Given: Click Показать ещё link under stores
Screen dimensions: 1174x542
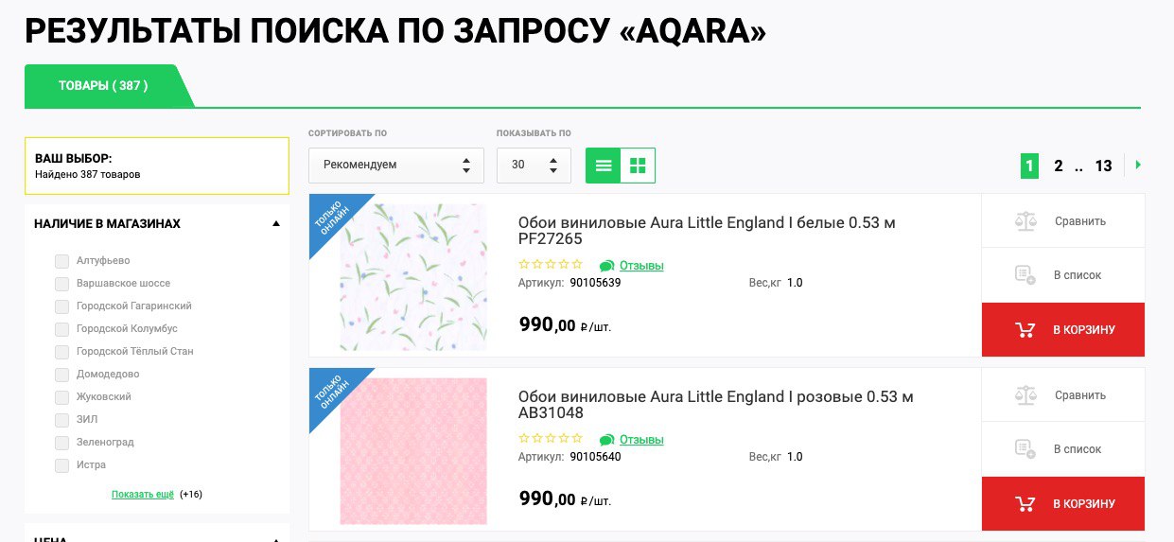Looking at the screenshot, I should (143, 495).
